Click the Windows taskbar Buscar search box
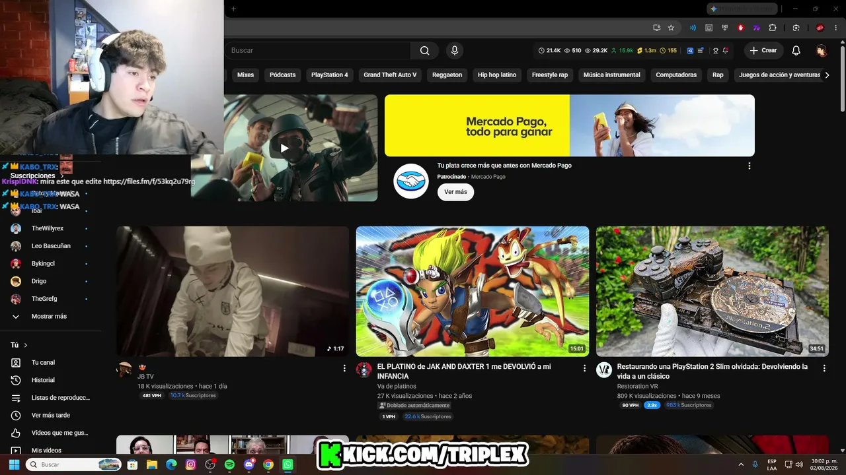Viewport: 846px width, 475px height. click(74, 464)
